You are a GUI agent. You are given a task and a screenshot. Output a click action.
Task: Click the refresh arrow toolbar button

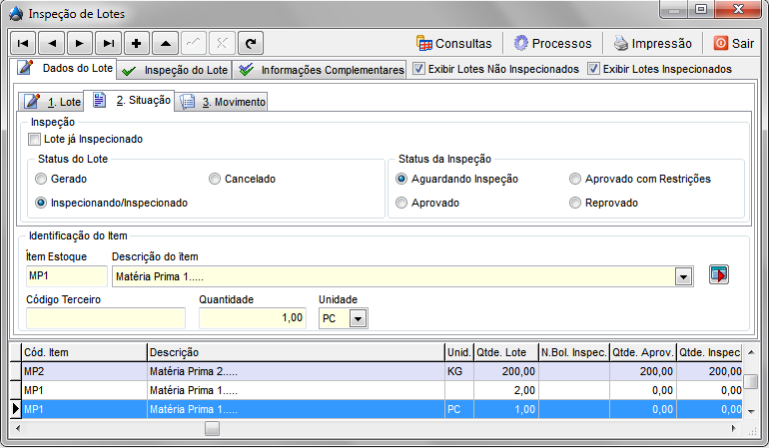(x=251, y=43)
